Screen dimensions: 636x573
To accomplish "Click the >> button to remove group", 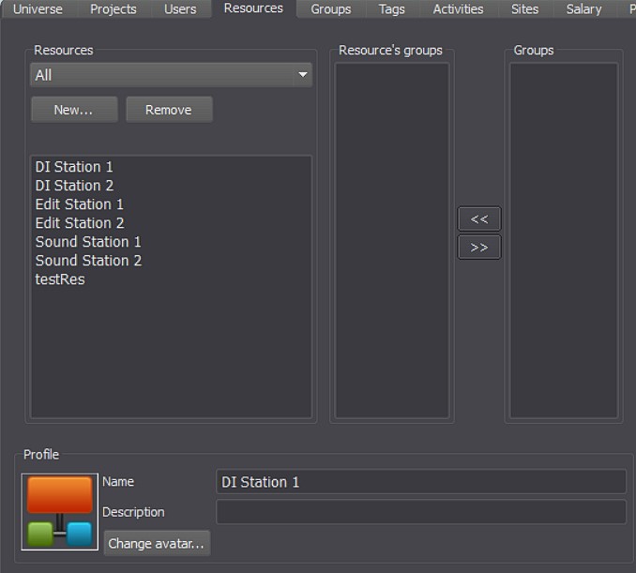I will coord(479,247).
